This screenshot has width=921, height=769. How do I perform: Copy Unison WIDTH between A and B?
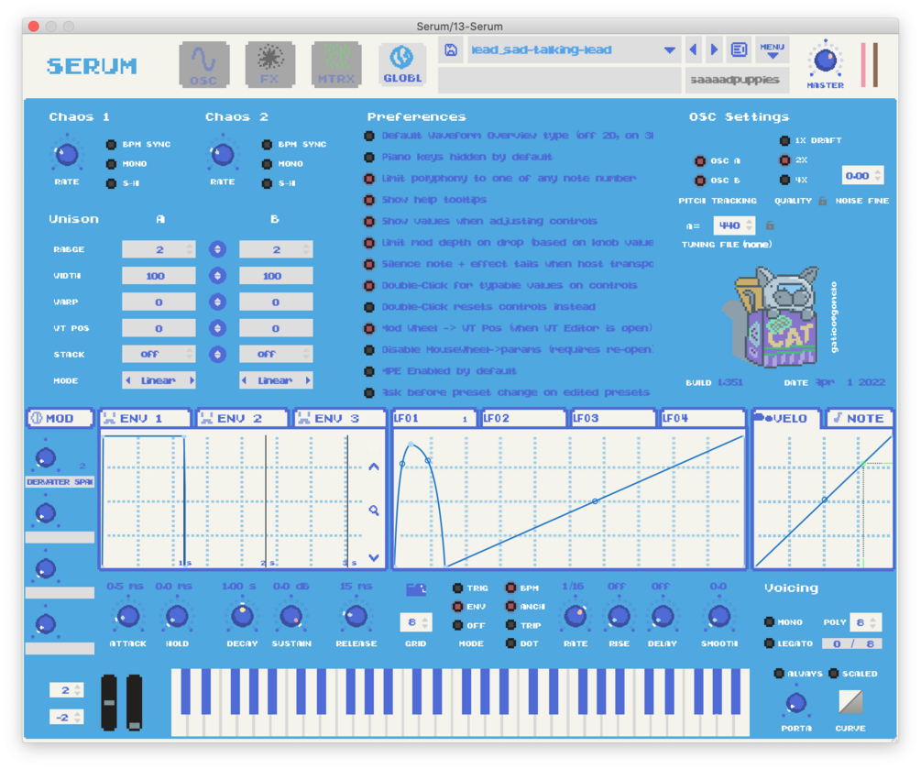[x=217, y=276]
